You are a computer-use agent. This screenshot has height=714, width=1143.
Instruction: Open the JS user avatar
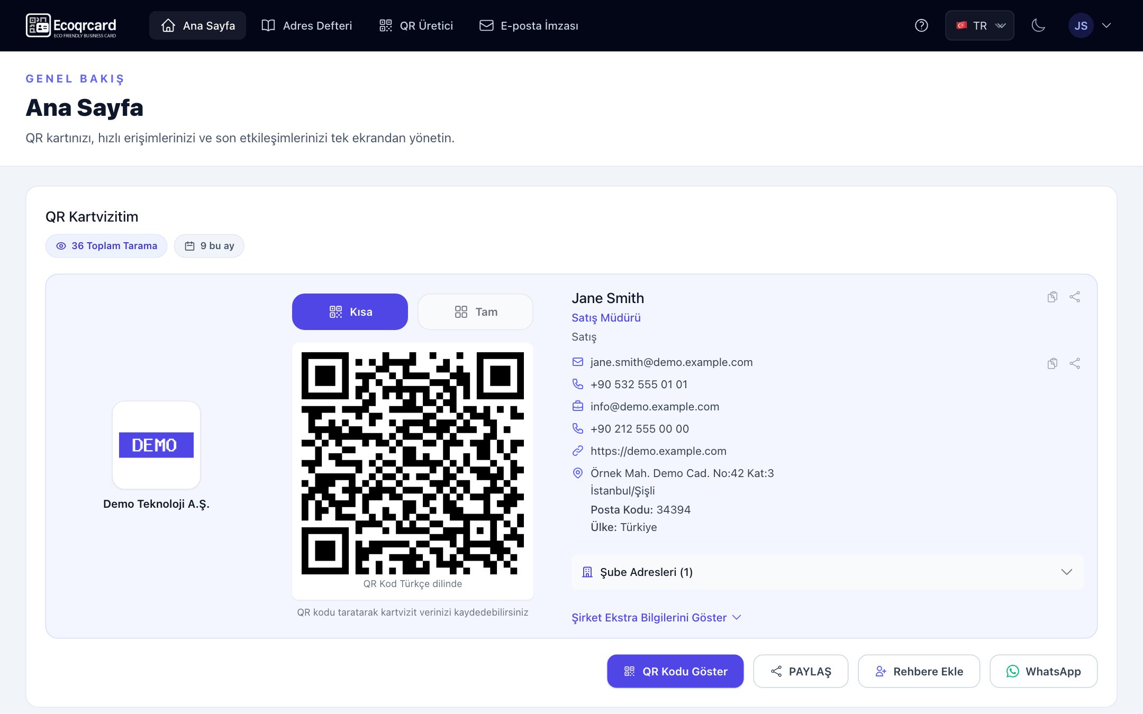tap(1081, 25)
